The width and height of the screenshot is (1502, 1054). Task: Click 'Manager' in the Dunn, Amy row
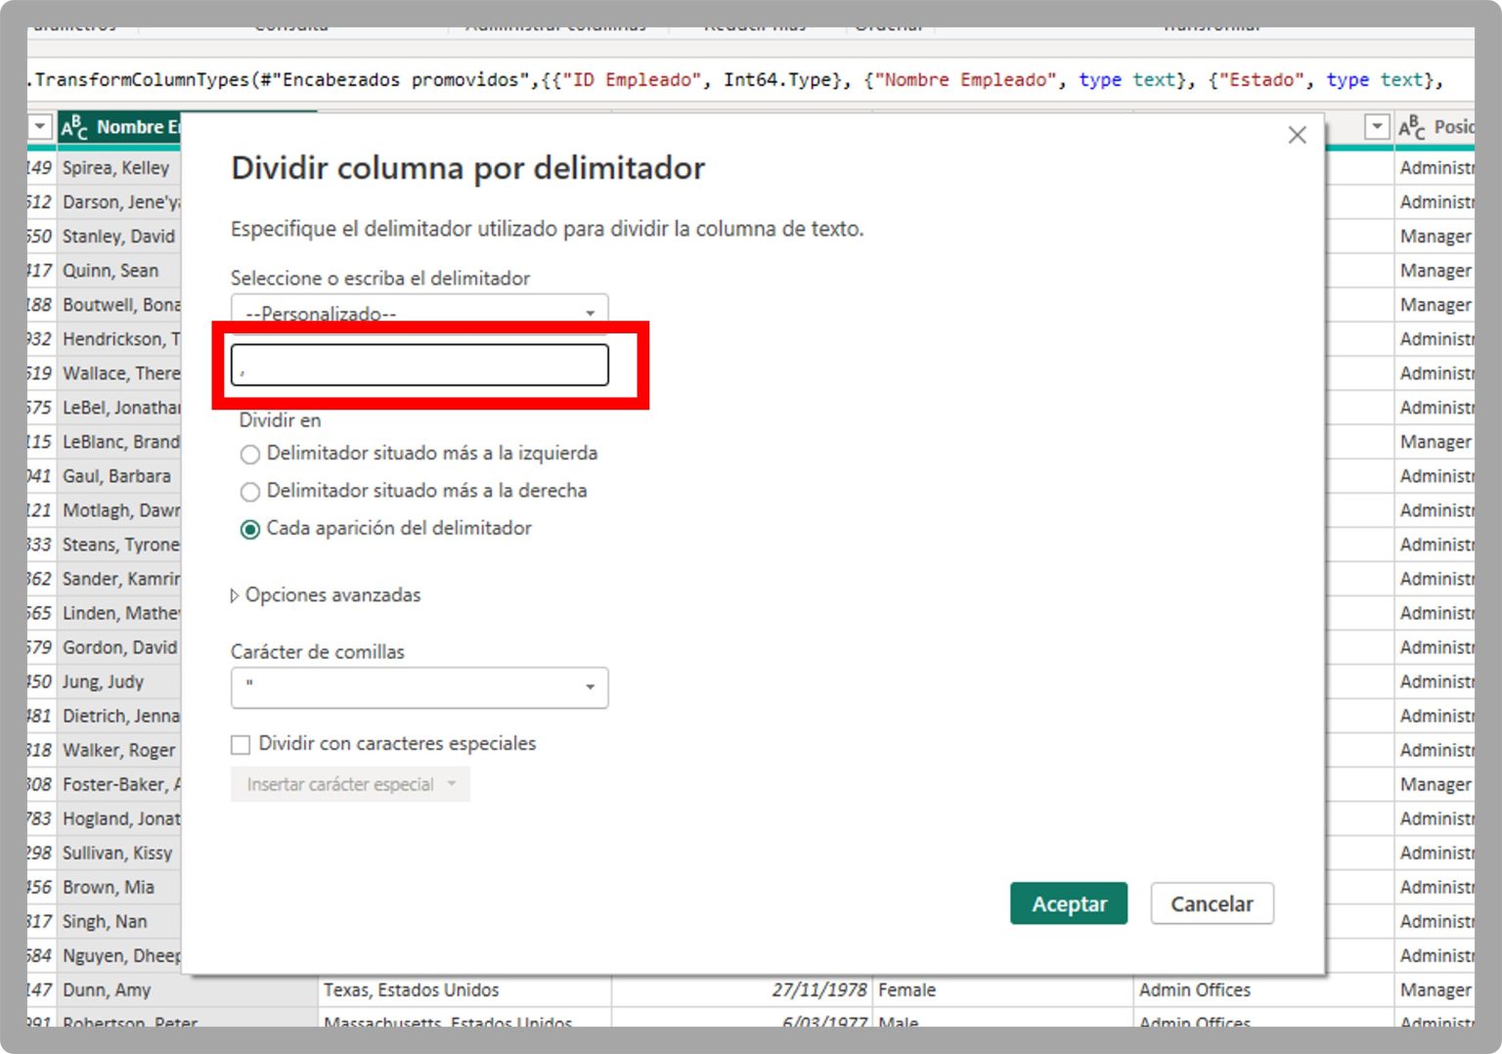(x=1435, y=990)
